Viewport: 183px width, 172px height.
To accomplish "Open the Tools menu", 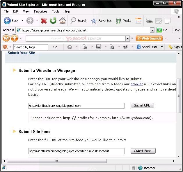I will click(x=55, y=11).
